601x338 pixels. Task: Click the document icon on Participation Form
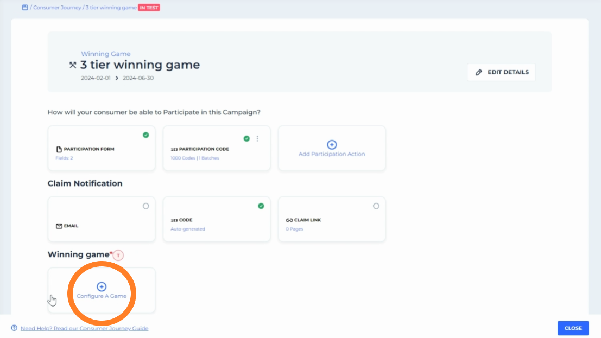coord(59,149)
